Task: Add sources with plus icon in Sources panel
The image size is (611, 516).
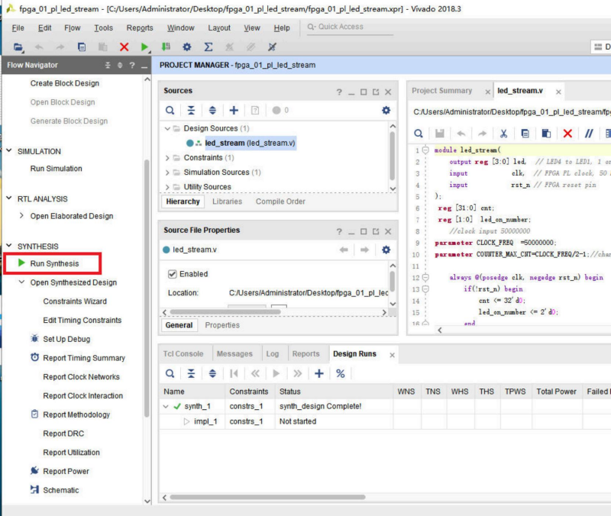Action: [234, 111]
